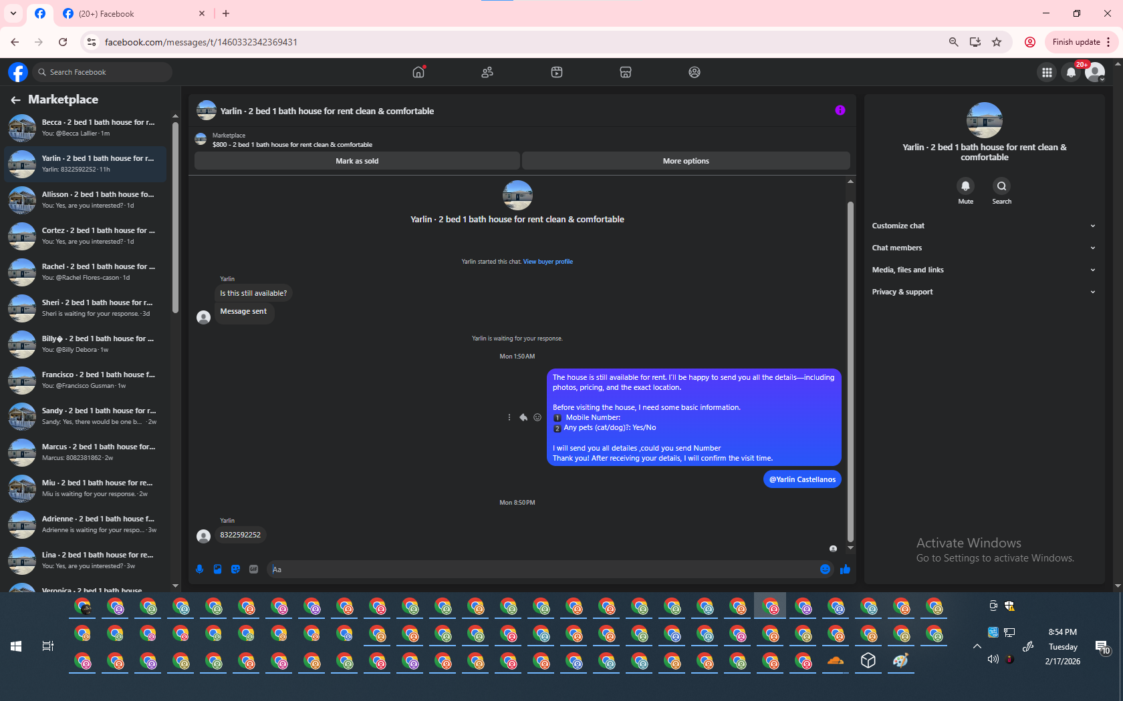
Task: Click chat messages vertical scrollbar
Action: pos(850,371)
